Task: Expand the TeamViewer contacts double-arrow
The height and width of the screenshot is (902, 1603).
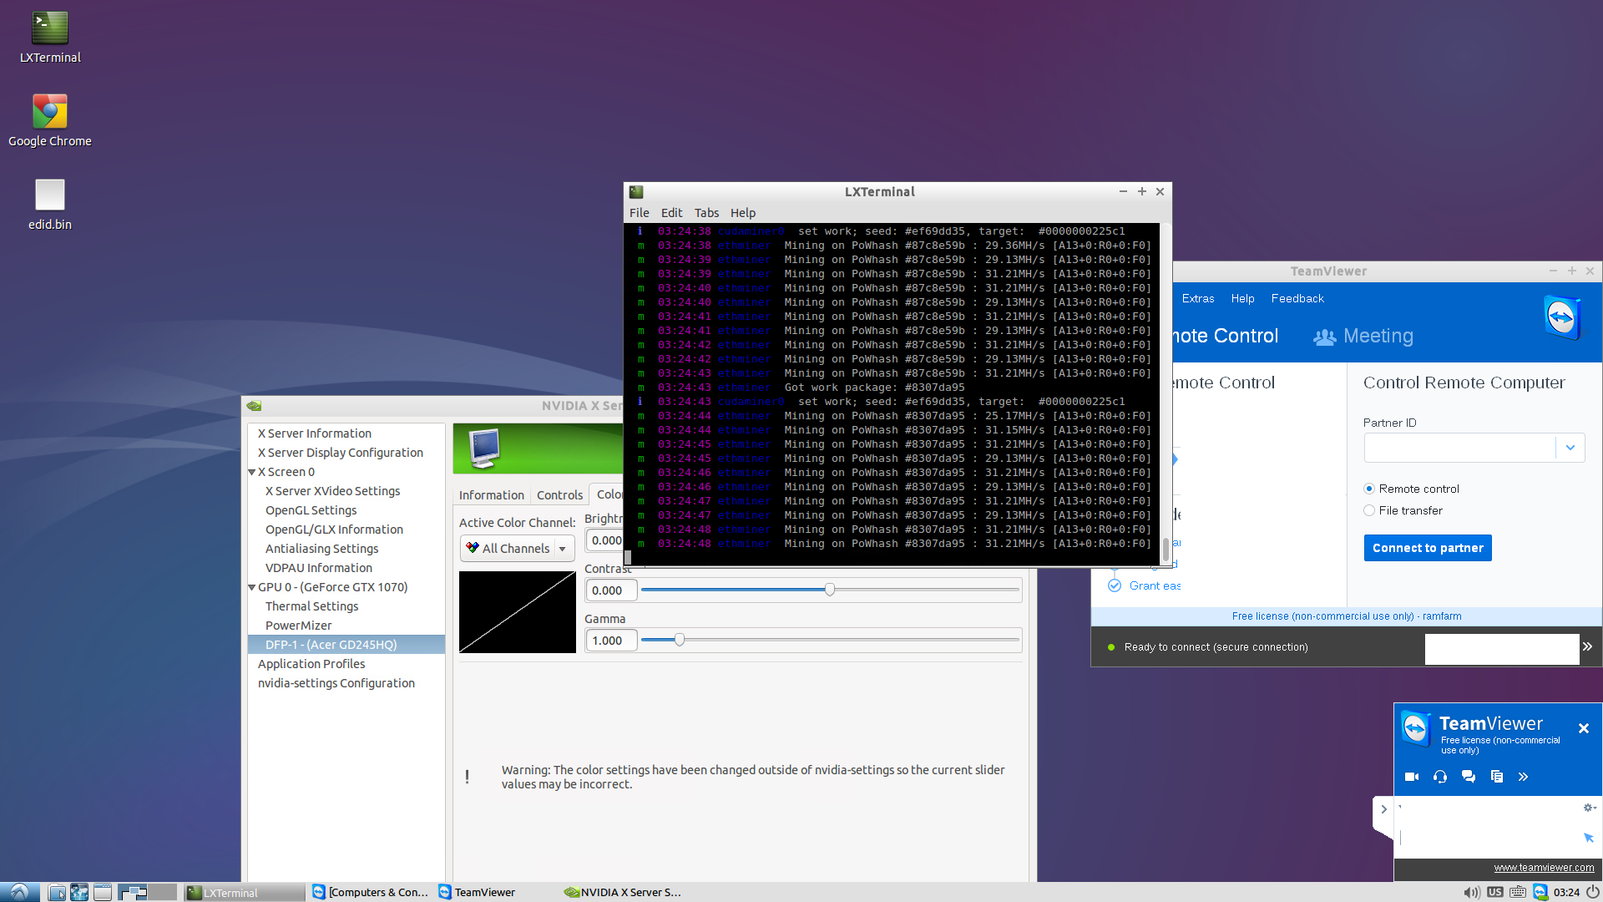Action: click(x=1587, y=646)
